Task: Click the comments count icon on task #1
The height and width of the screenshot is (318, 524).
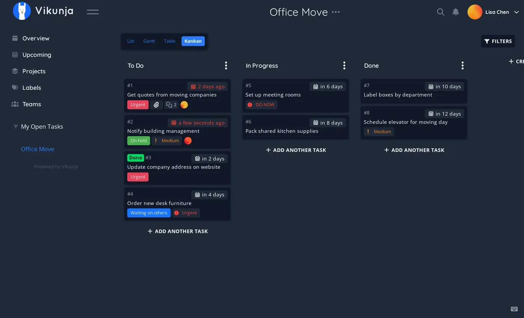Action: [171, 105]
